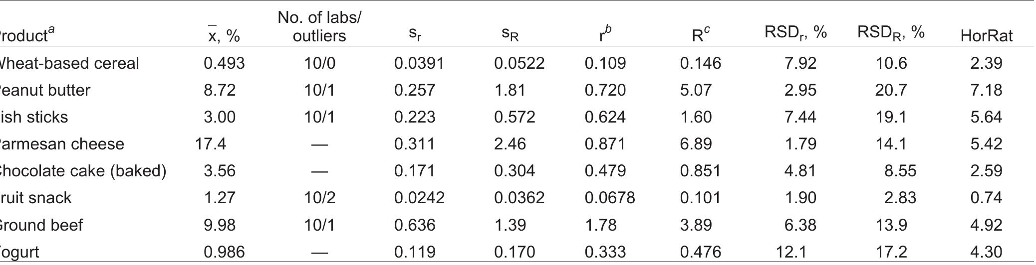This screenshot has height=265, width=1036.
Task: Click the Peanut butter product name
Action: pos(45,90)
